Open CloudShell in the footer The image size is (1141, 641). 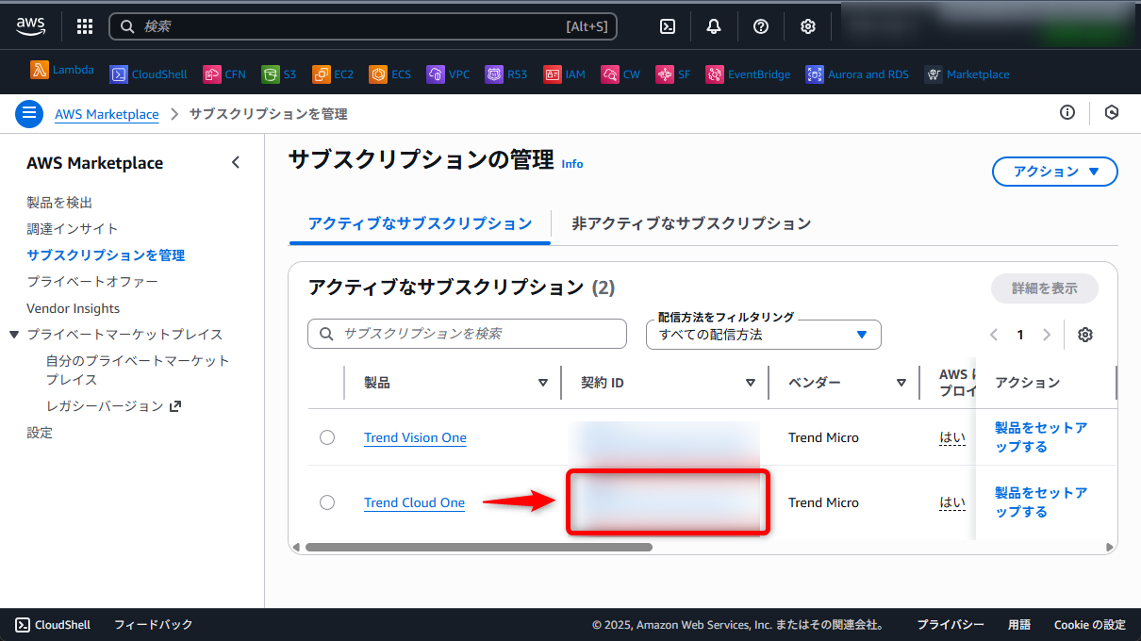click(53, 625)
